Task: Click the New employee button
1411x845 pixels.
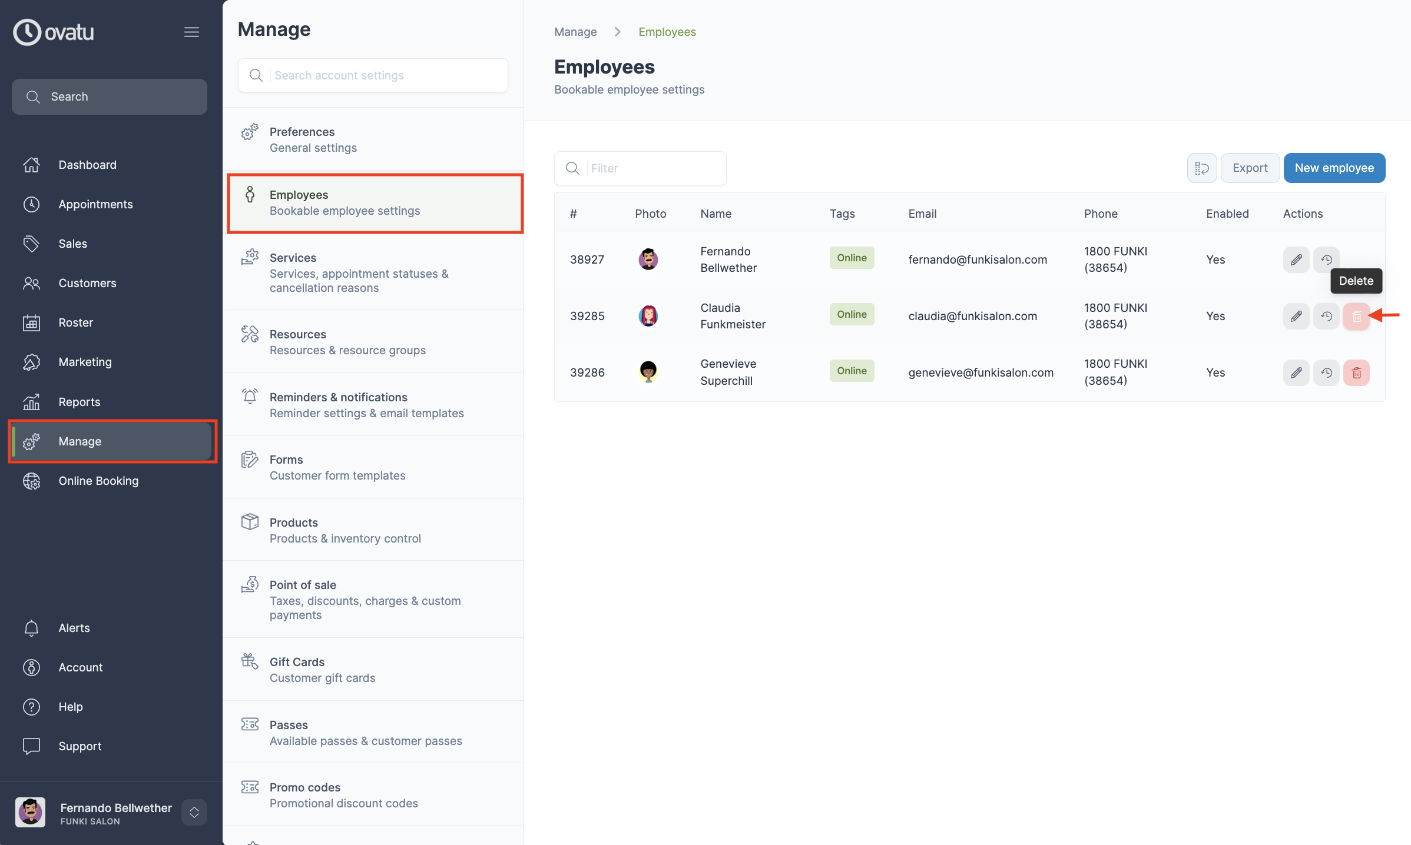Action: [x=1334, y=168]
